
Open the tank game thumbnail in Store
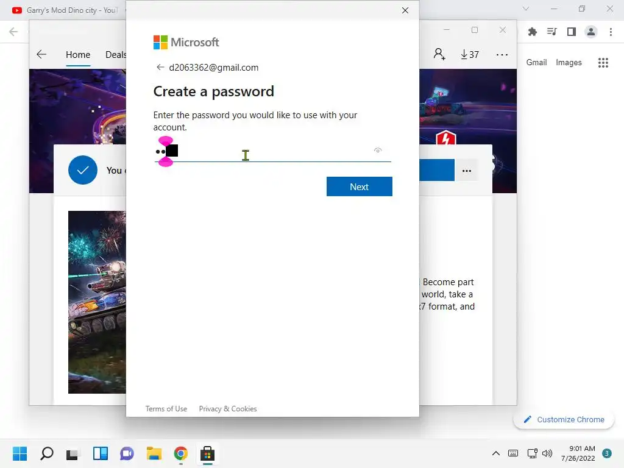tap(97, 302)
